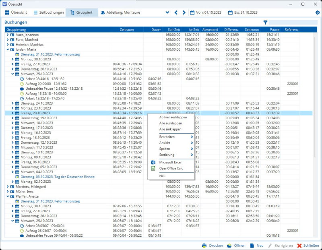Select Alle einklappen in context menu

[170, 129]
